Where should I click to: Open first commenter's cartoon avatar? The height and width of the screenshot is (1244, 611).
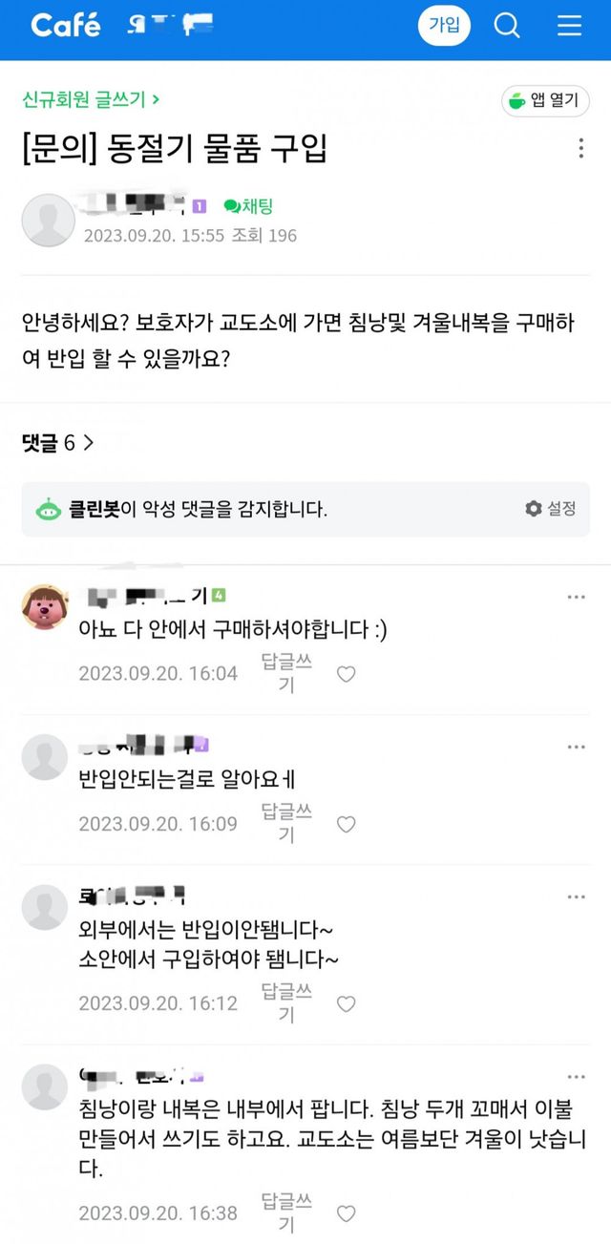click(45, 608)
